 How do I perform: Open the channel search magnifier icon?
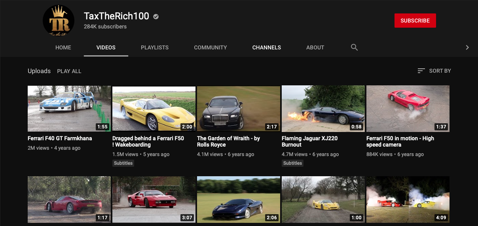pos(354,47)
